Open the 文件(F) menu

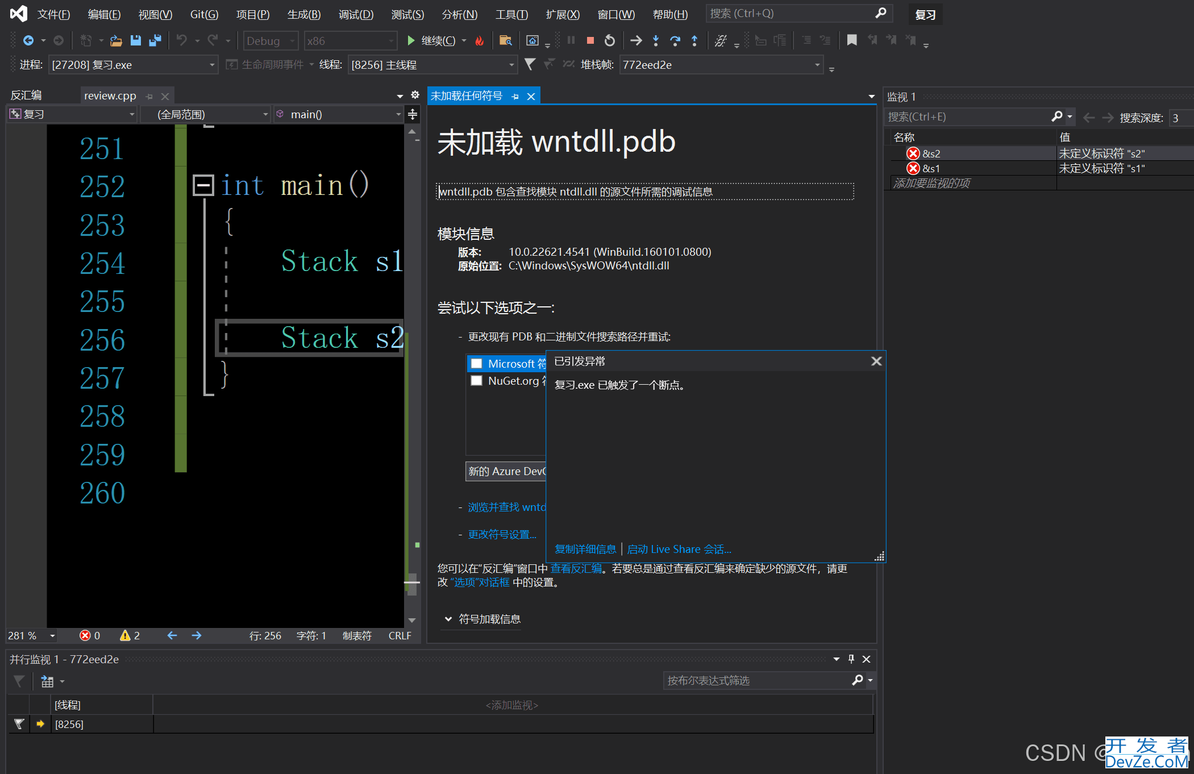pyautogui.click(x=53, y=14)
